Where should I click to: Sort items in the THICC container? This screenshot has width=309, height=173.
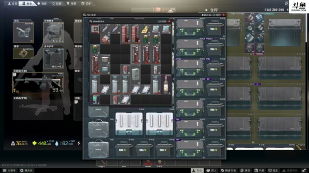tap(217, 15)
